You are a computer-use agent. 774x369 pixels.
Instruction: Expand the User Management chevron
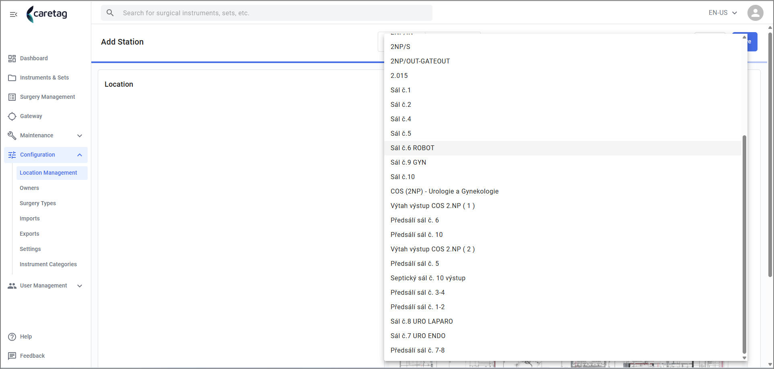[80, 286]
